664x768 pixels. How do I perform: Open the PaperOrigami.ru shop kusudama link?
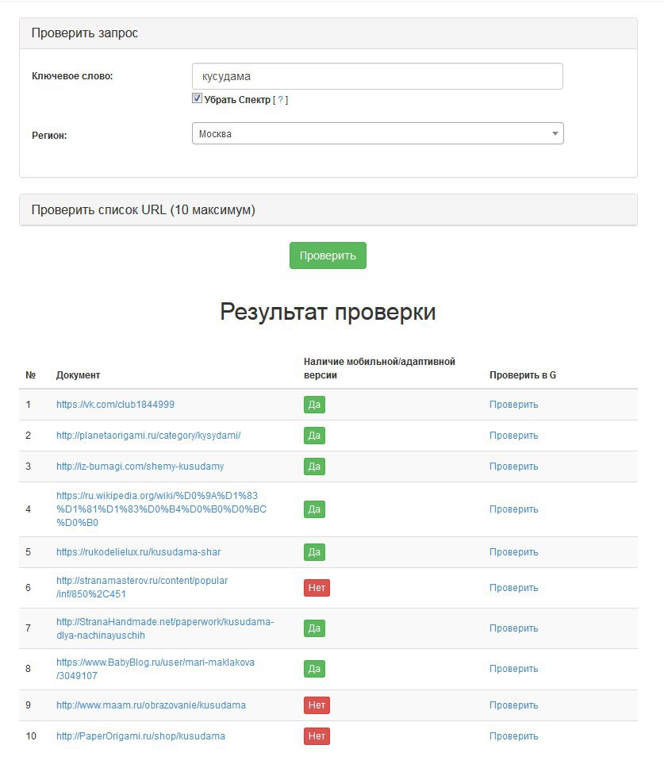pos(140,736)
